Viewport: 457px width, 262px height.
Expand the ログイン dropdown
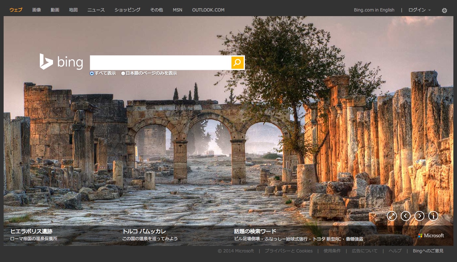(419, 10)
